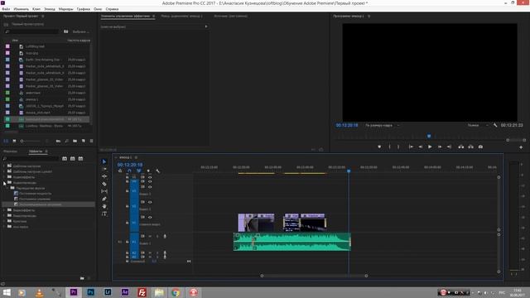Click Mark In in Program monitor
530x298 pixels.
pos(389,147)
